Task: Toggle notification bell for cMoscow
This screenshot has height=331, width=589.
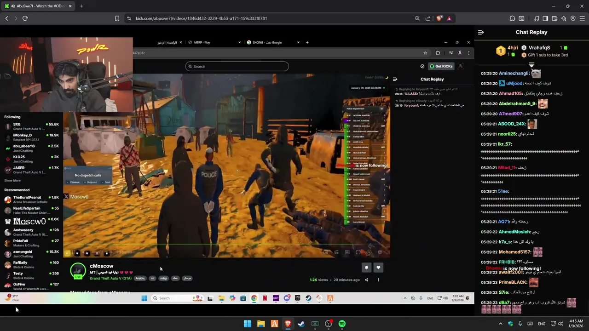Action: pos(366,267)
